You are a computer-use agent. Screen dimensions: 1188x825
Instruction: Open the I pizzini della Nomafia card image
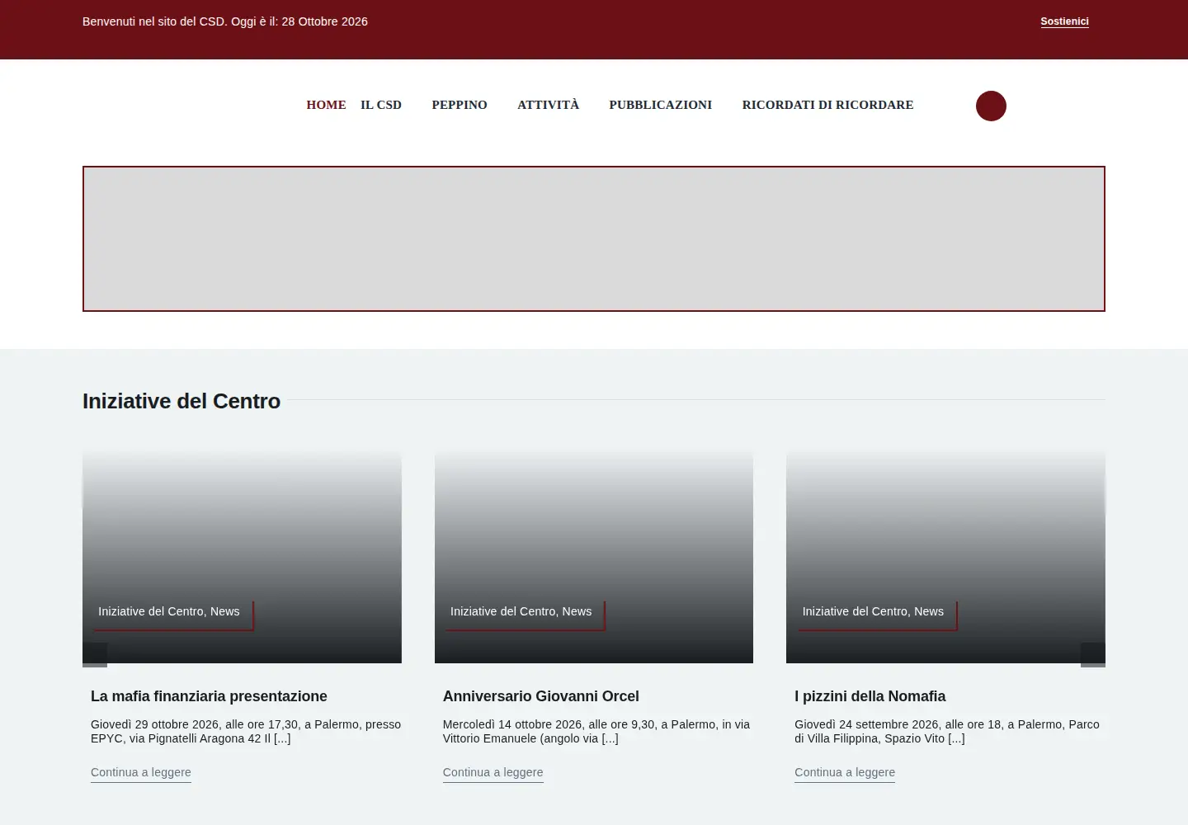click(x=945, y=557)
